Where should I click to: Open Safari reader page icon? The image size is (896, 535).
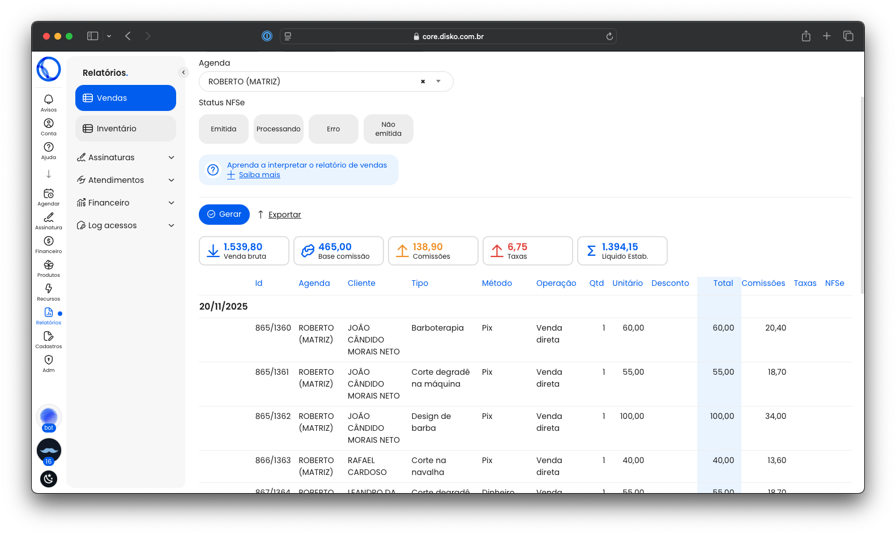point(288,36)
